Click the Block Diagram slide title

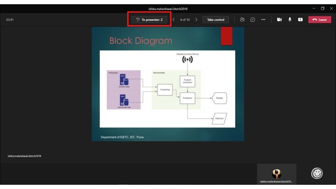coord(141,41)
